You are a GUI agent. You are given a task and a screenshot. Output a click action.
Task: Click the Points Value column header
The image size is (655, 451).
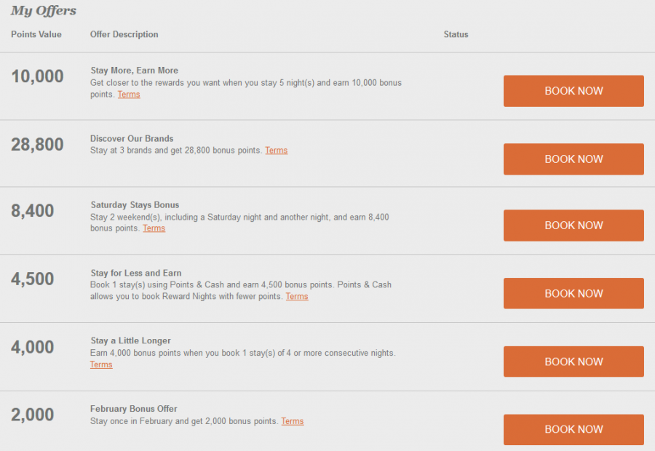point(36,34)
